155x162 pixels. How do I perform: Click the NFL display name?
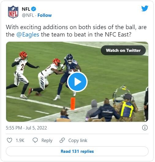point(26,9)
